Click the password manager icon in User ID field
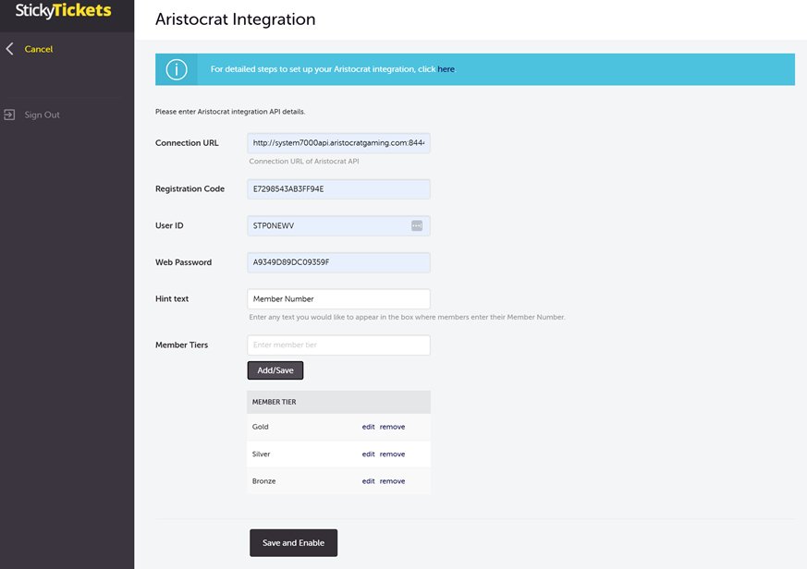The image size is (807, 569). [417, 225]
